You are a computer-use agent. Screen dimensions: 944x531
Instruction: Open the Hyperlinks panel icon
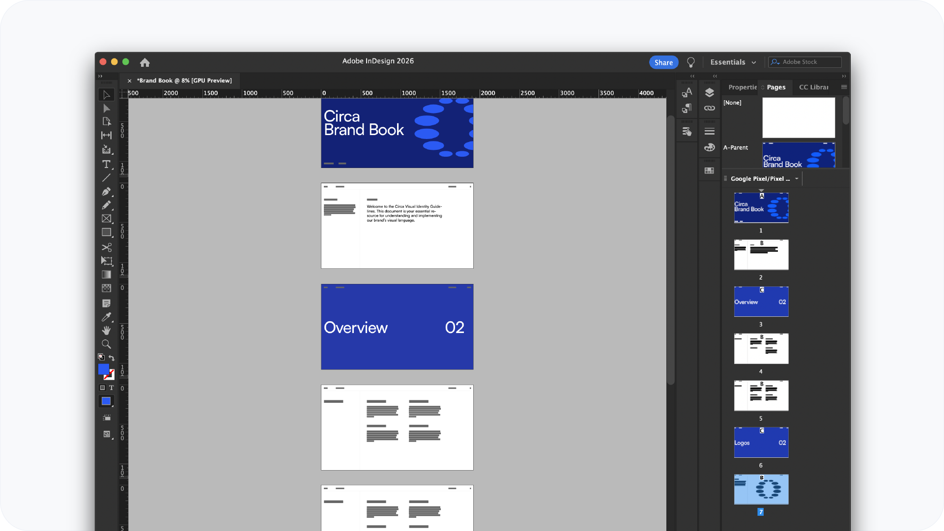[687, 131]
